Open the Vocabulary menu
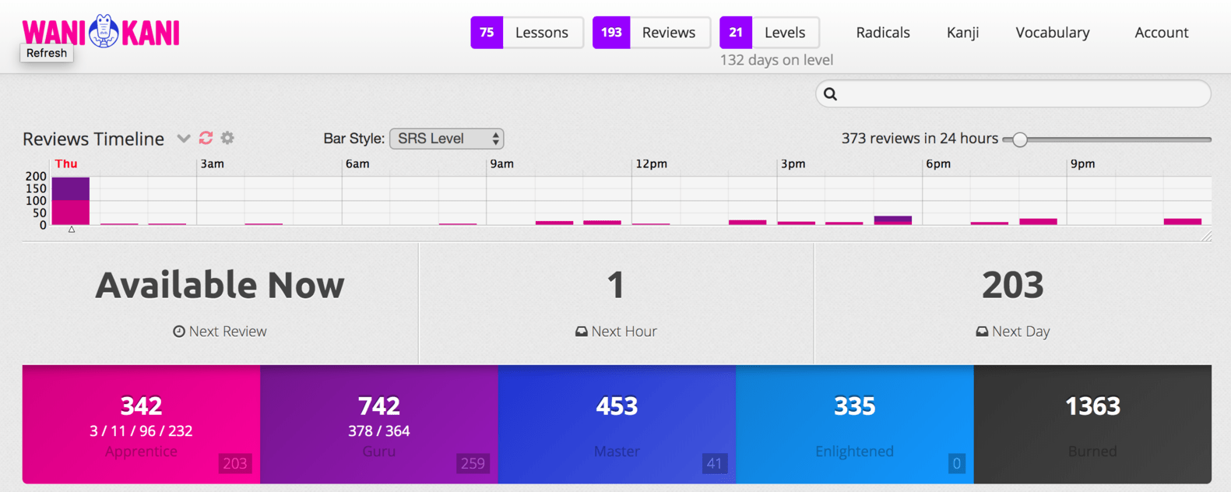The height and width of the screenshot is (492, 1231). (1053, 32)
